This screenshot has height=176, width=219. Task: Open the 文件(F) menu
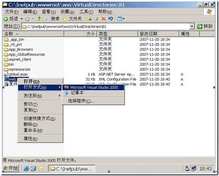point(12,12)
